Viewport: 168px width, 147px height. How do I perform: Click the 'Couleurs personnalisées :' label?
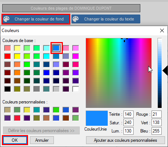pos(25,102)
